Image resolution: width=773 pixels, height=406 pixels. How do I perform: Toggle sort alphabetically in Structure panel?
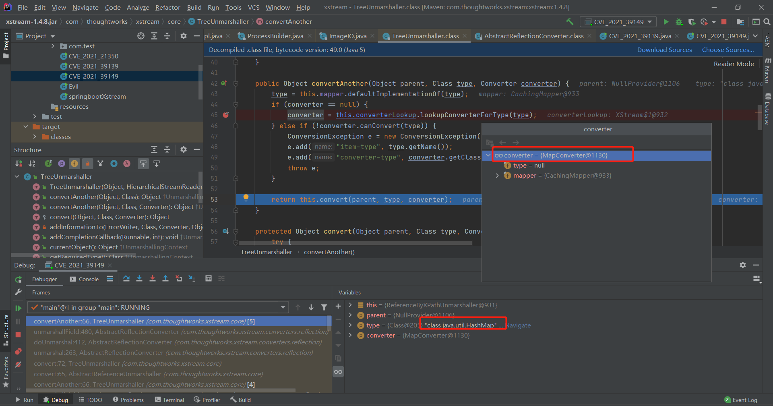pyautogui.click(x=32, y=164)
